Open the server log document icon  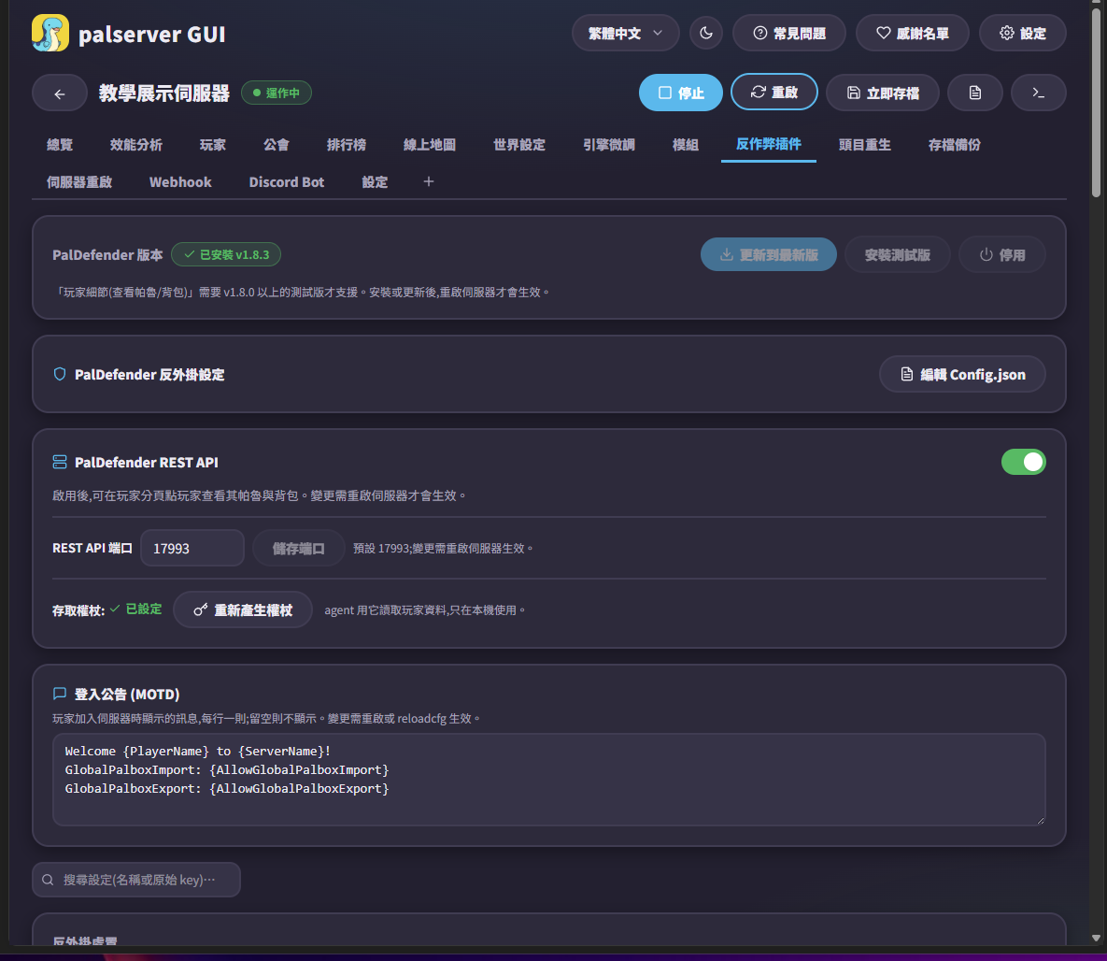point(975,93)
